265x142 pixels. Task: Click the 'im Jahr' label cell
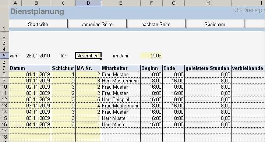click(x=121, y=56)
